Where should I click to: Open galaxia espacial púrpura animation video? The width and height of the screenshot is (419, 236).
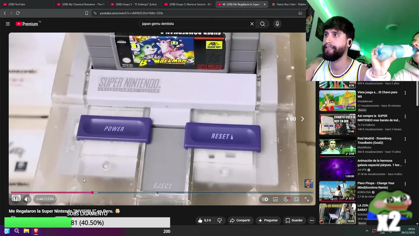379,163
